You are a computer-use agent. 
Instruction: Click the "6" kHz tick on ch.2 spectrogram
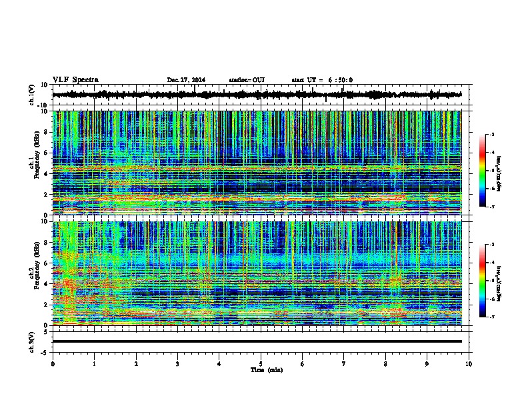click(46, 263)
